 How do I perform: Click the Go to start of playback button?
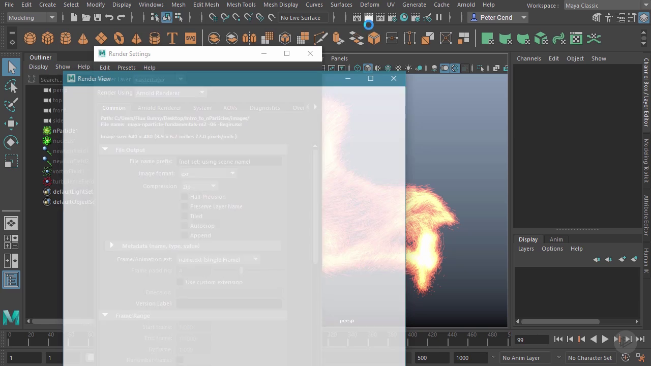558,340
